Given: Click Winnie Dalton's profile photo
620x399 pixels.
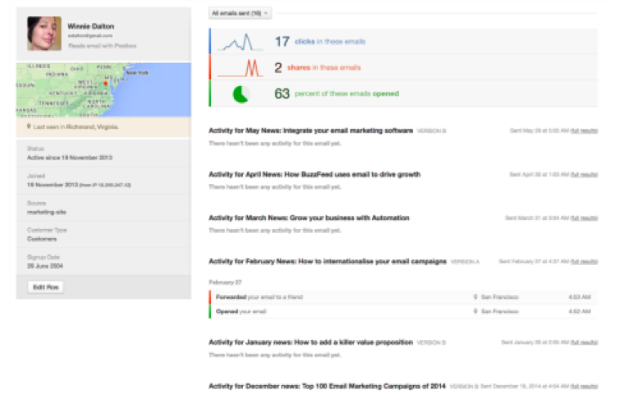Looking at the screenshot, I should (43, 34).
